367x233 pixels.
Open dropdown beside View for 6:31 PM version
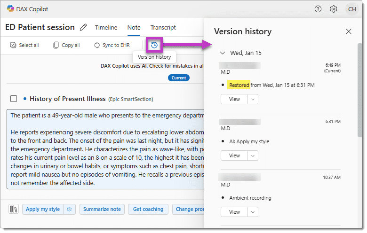tap(253, 155)
